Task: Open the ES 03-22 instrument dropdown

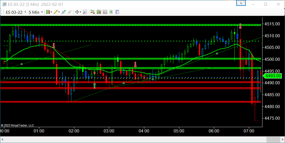Action: (x=16, y=12)
